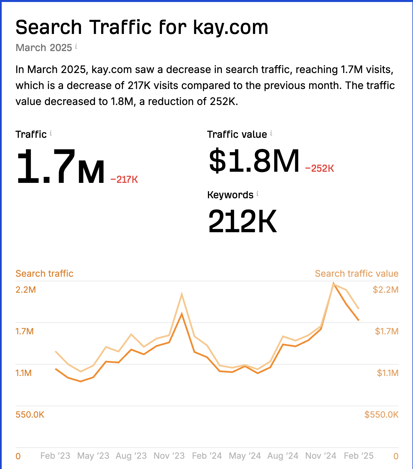
Task: Click the Aug '23 x-axis label
Action: point(131,456)
